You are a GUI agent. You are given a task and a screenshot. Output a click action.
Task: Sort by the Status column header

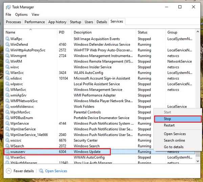click(151, 32)
